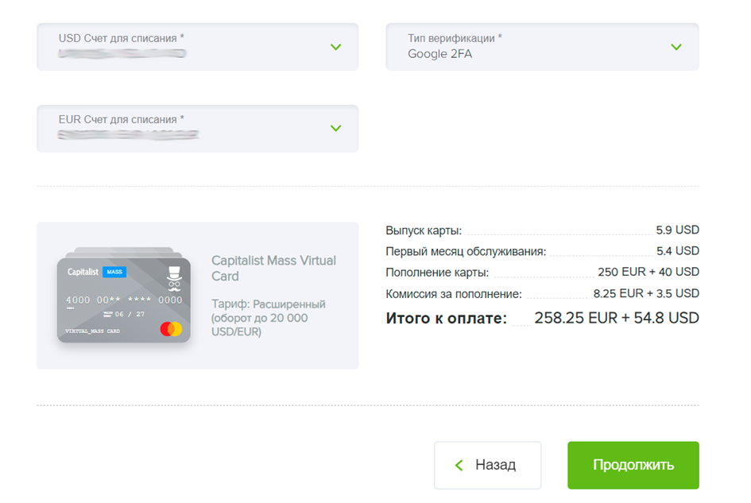
Task: Click the 5.9 USD card issue value
Action: pyautogui.click(x=677, y=230)
